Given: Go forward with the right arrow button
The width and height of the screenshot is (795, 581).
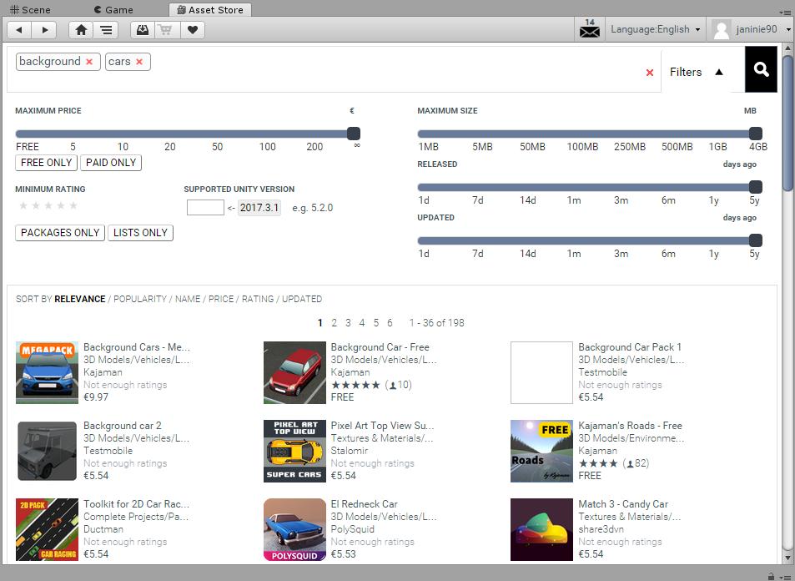Looking at the screenshot, I should [x=44, y=30].
